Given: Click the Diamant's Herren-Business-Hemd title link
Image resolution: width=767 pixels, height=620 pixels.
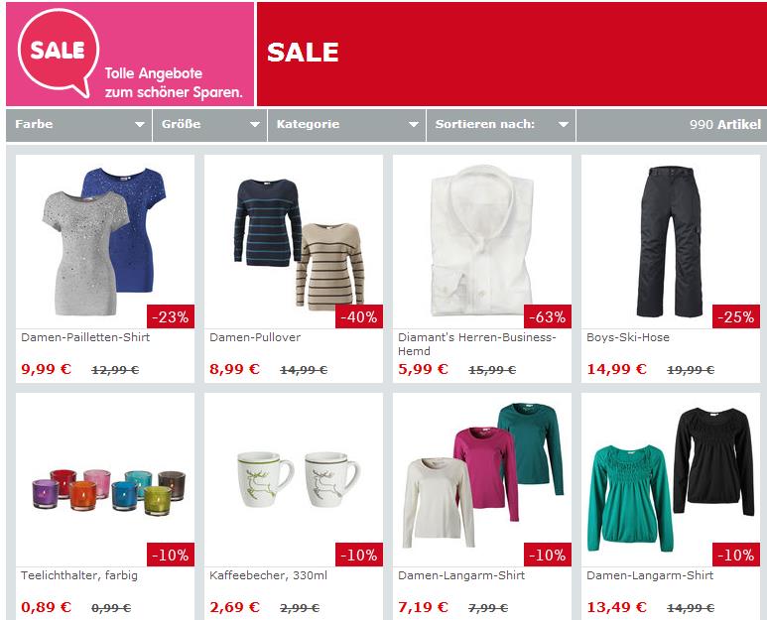Looking at the screenshot, I should pyautogui.click(x=477, y=344).
